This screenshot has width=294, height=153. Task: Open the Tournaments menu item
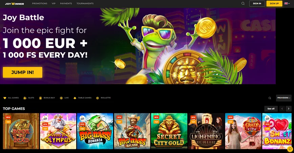[85, 3]
